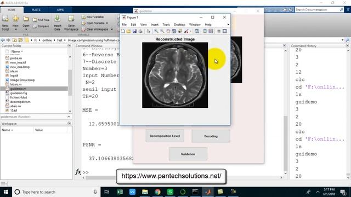Screen dimensions: 351x197
Task: Switch to the MATLAB PLOTS tab
Action: point(36,10)
